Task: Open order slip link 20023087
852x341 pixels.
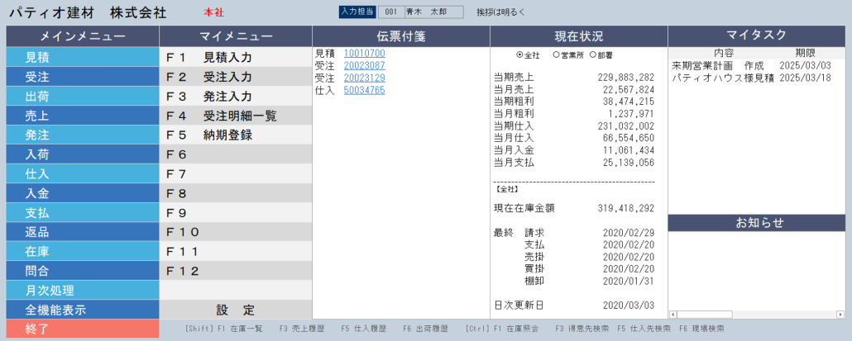Action: click(364, 66)
